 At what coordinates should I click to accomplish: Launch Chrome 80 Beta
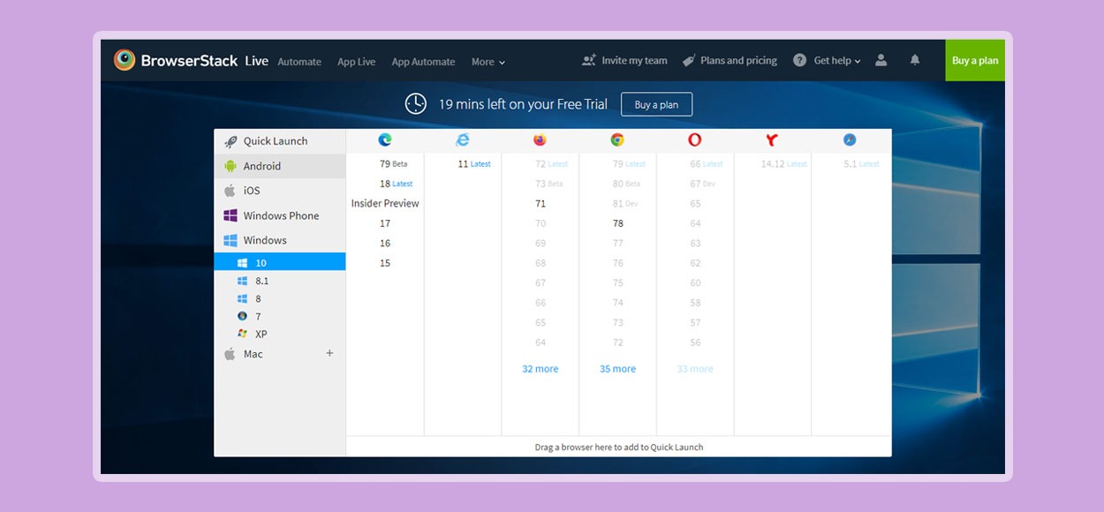point(626,184)
